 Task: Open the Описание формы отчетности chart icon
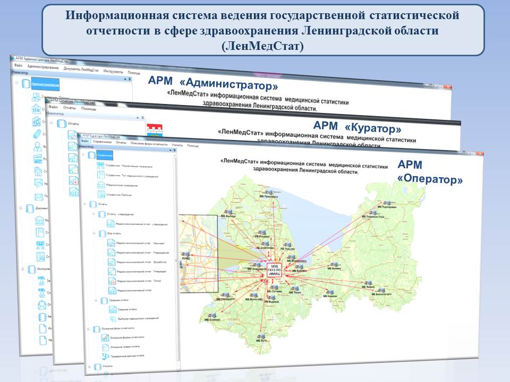(105, 337)
